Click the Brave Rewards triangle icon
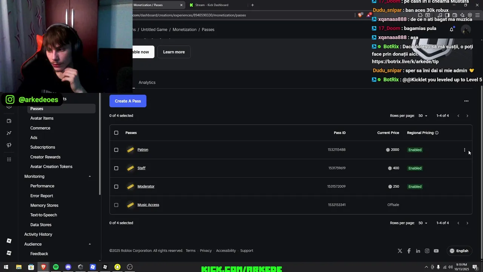Viewport: 483px width, 272px height. 369,15
